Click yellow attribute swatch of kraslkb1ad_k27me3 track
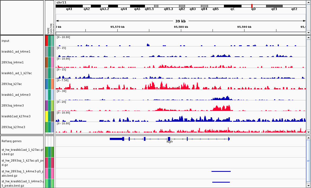The height and width of the screenshot is (188, 311). coord(47,116)
